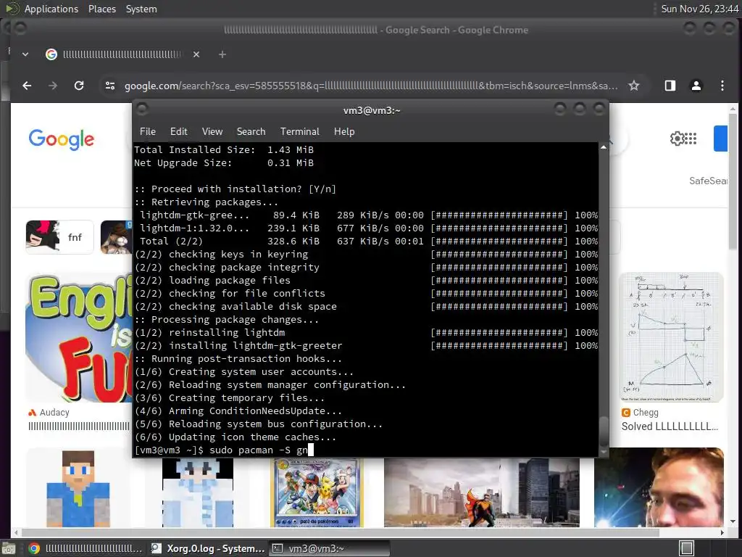Expand Chrome tab search dropdown

(x=25, y=54)
